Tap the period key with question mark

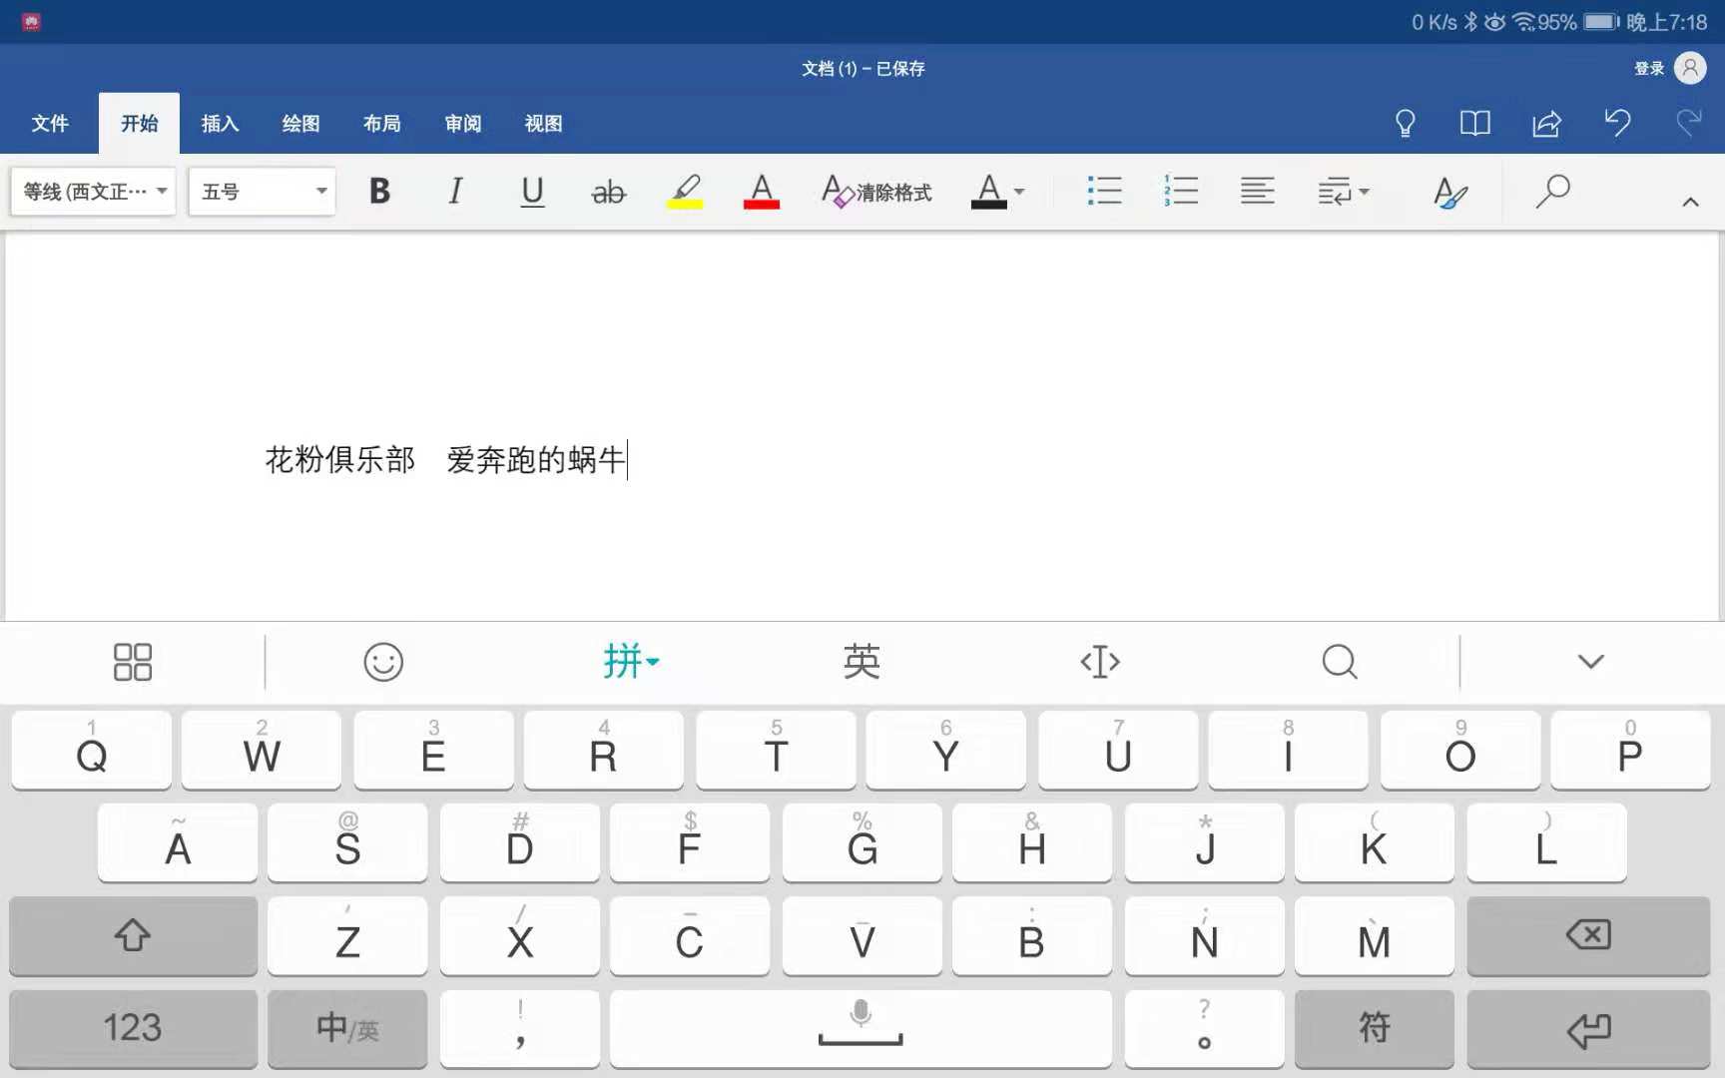pos(1205,1028)
